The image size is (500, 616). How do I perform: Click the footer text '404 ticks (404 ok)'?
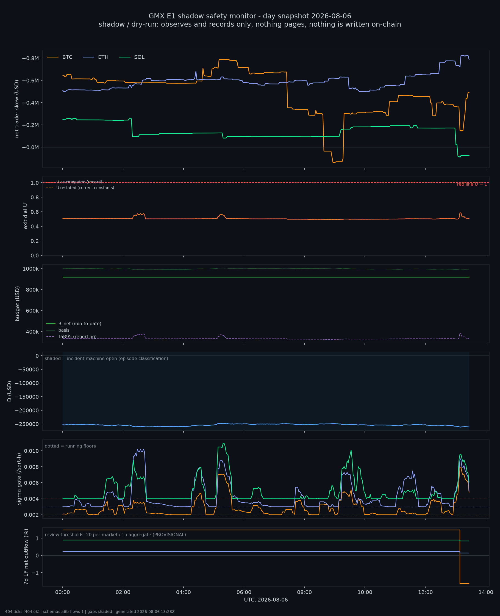click(x=22, y=611)
